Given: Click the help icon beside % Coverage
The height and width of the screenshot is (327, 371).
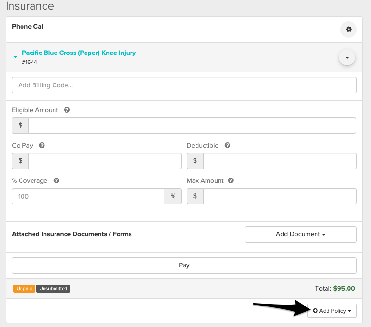Looking at the screenshot, I should coord(56,180).
